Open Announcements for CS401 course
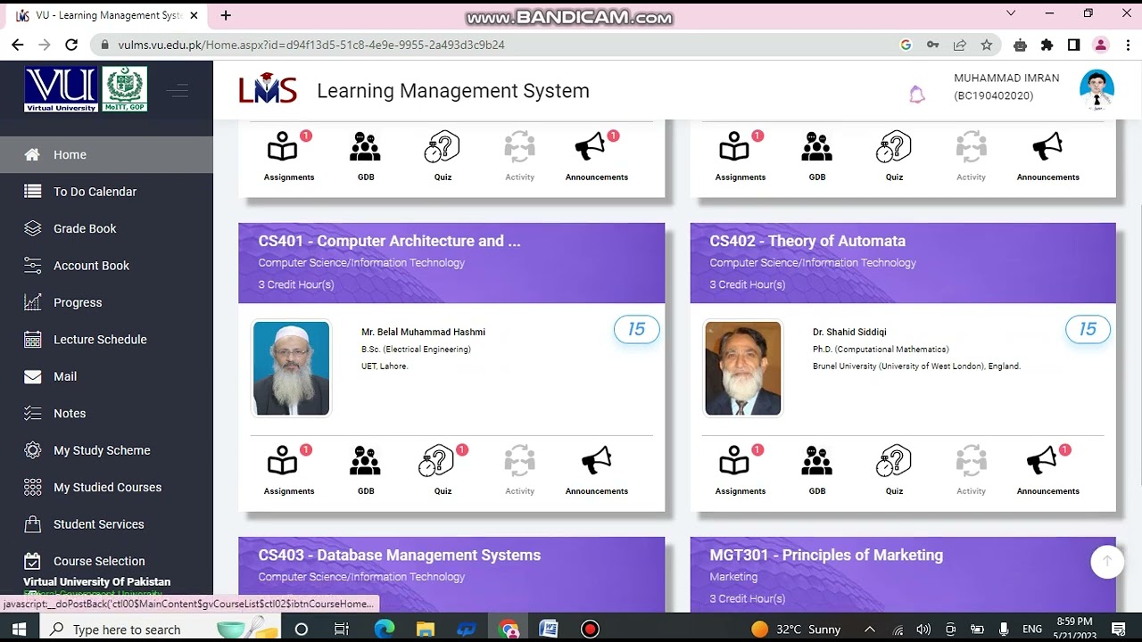 click(596, 470)
